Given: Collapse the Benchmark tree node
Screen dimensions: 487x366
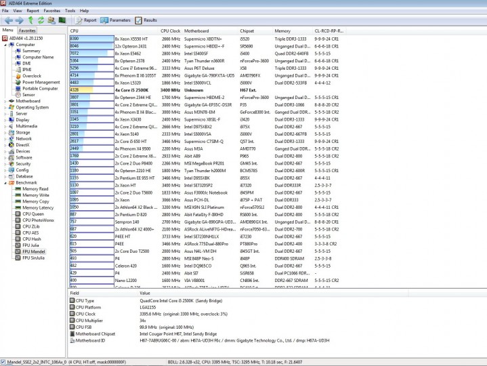Looking at the screenshot, I should point(5,183).
